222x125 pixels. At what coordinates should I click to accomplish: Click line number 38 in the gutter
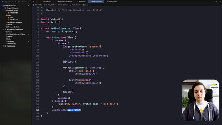coord(37,110)
